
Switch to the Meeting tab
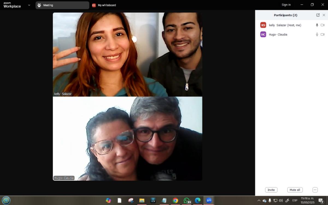(x=62, y=5)
